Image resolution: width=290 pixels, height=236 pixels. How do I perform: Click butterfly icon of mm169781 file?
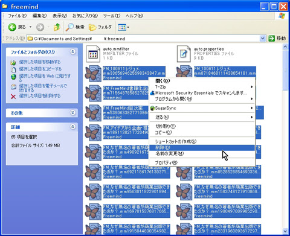point(93,211)
